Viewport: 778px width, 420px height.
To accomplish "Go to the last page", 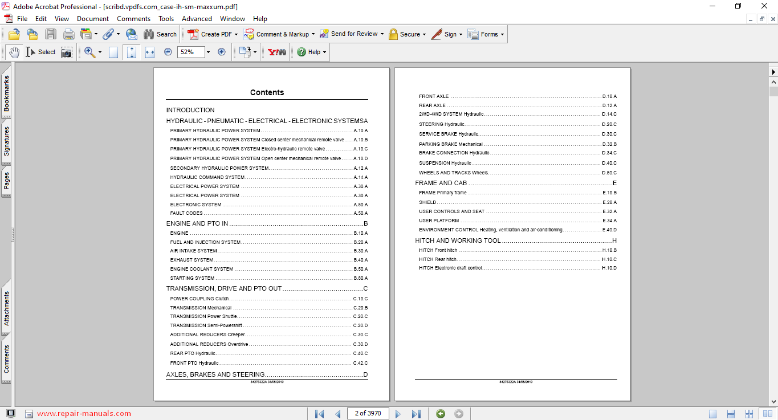I will (x=416, y=414).
